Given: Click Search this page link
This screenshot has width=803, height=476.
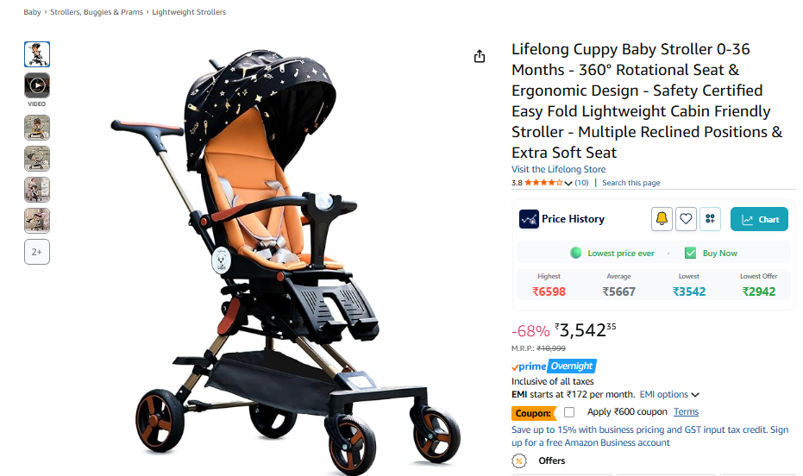Looking at the screenshot, I should (631, 183).
